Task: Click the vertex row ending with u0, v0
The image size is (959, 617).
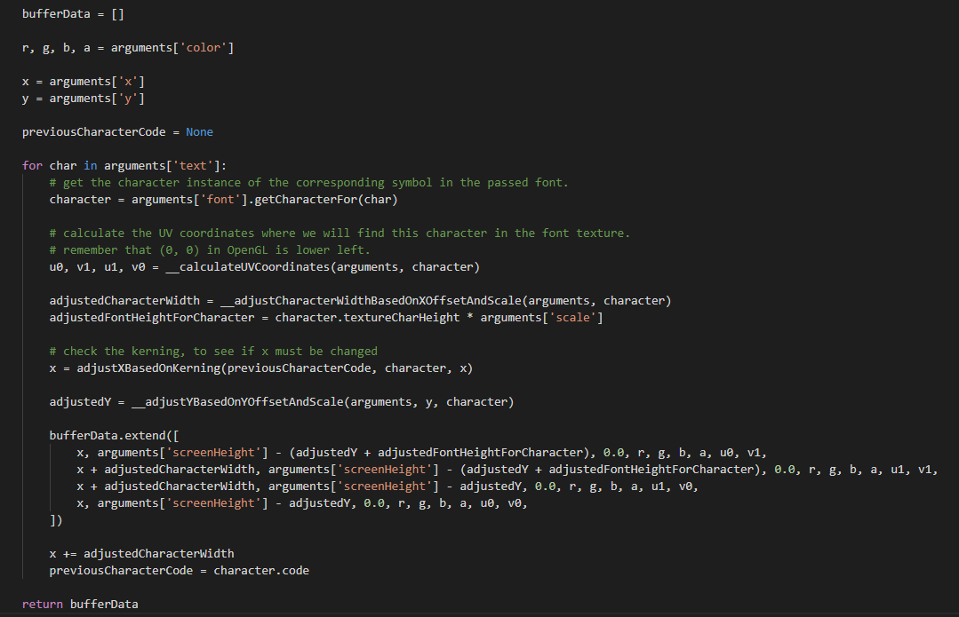Action: 302,503
